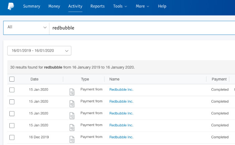This screenshot has width=235, height=145.
Task: Check the first 15 Jan 2020 transaction checkbox
Action: click(x=12, y=90)
